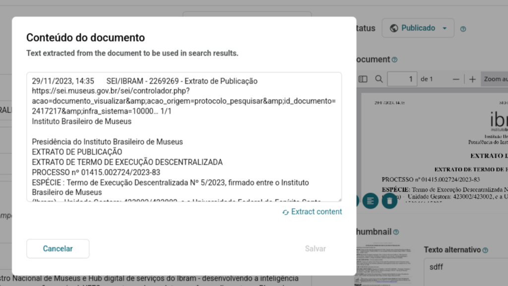The height and width of the screenshot is (286, 508).
Task: Click the Texto alternativo field containing sdff
Action: (x=466, y=272)
